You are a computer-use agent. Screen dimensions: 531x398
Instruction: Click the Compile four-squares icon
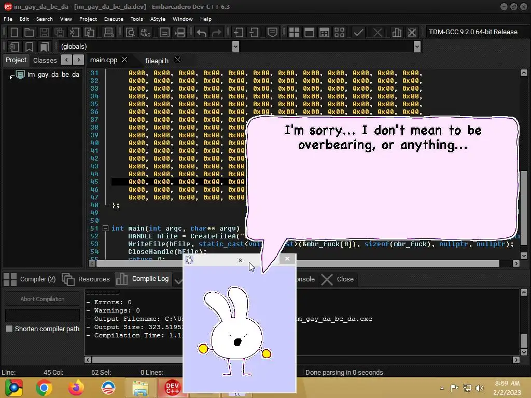pos(294,33)
